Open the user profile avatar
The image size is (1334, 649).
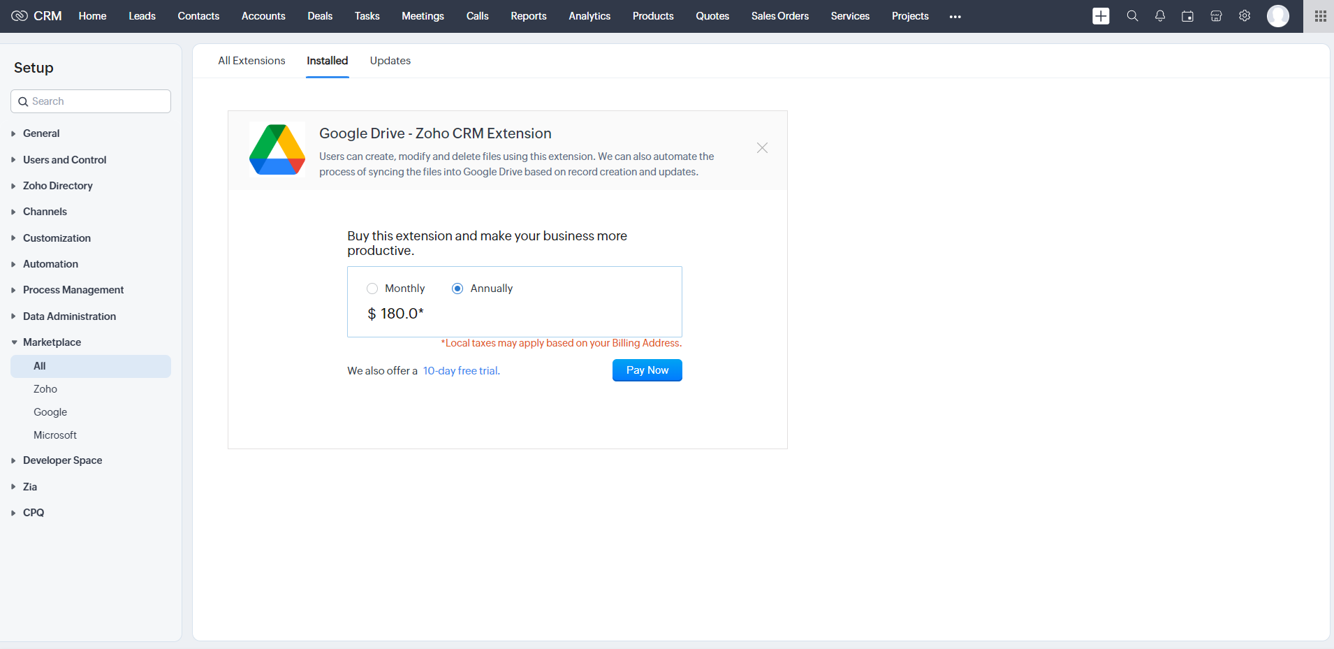pyautogui.click(x=1278, y=16)
